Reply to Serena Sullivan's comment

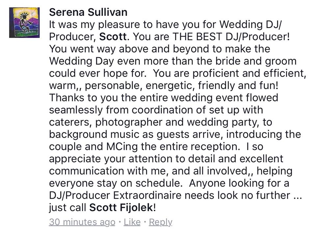pos(161,222)
